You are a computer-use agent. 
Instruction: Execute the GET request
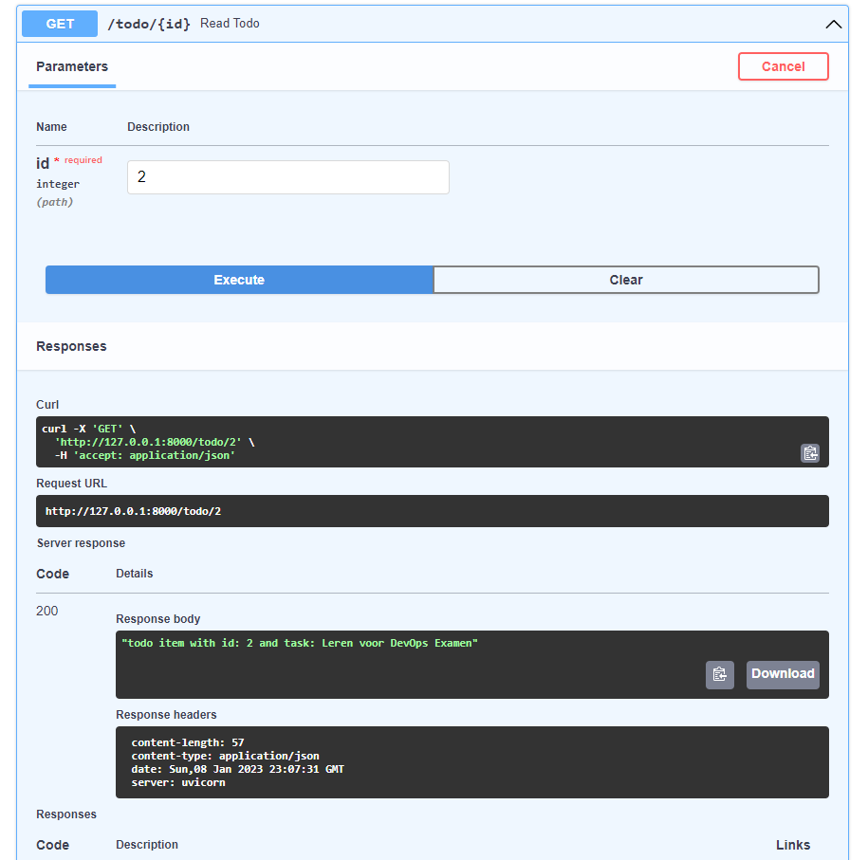[239, 279]
